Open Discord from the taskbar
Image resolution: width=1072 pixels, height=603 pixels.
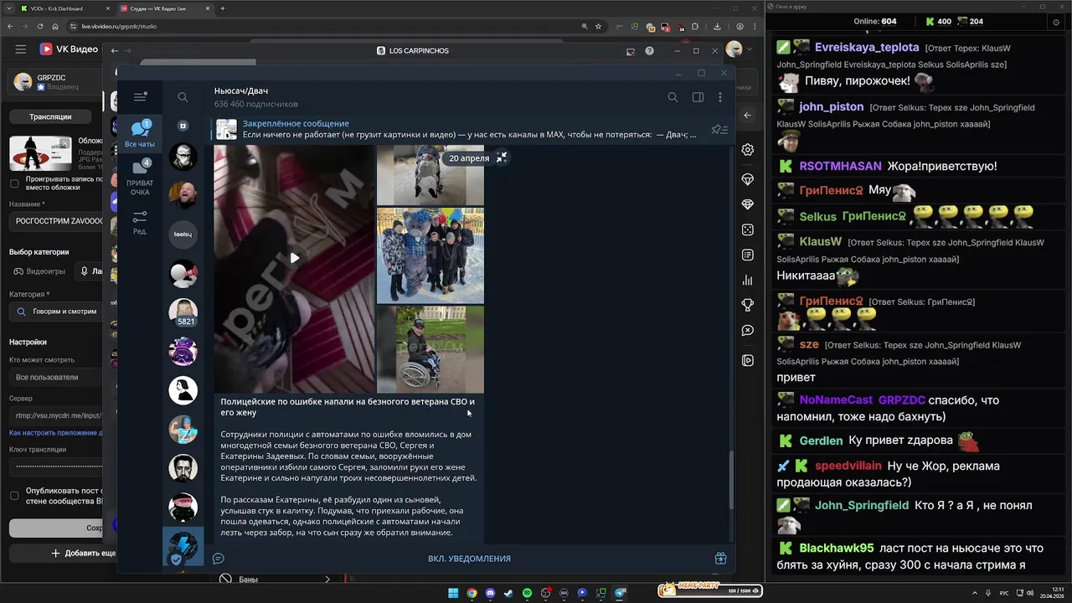(x=490, y=593)
